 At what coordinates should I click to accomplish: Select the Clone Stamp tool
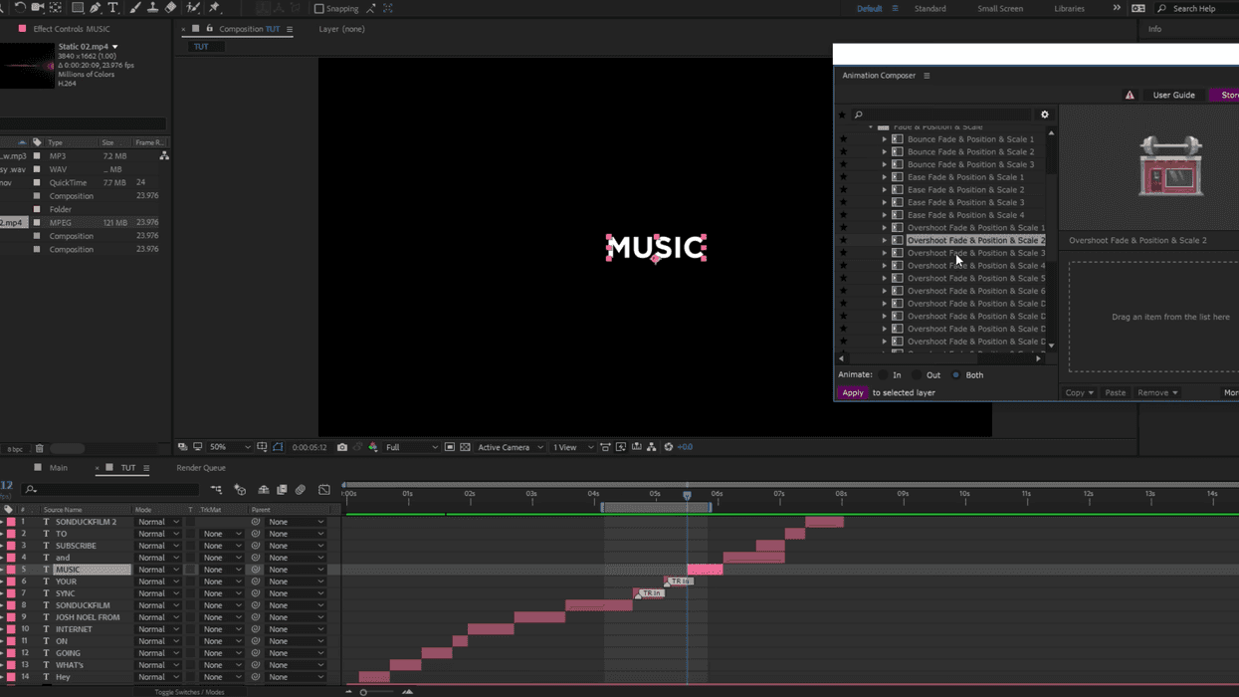tap(152, 7)
